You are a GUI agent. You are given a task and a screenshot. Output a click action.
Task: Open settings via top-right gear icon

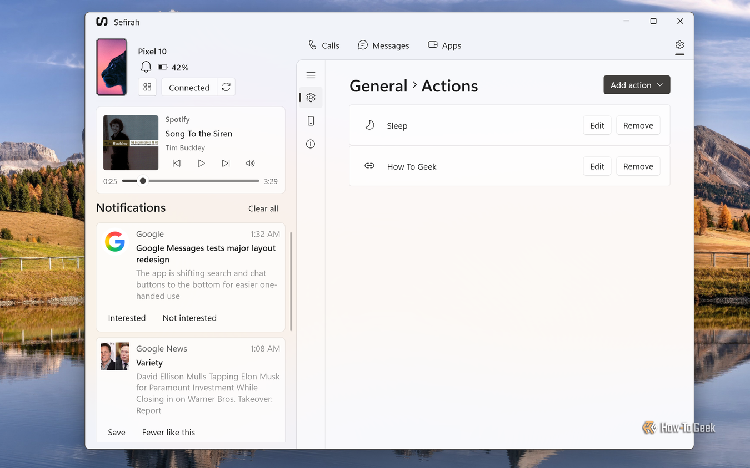tap(679, 45)
